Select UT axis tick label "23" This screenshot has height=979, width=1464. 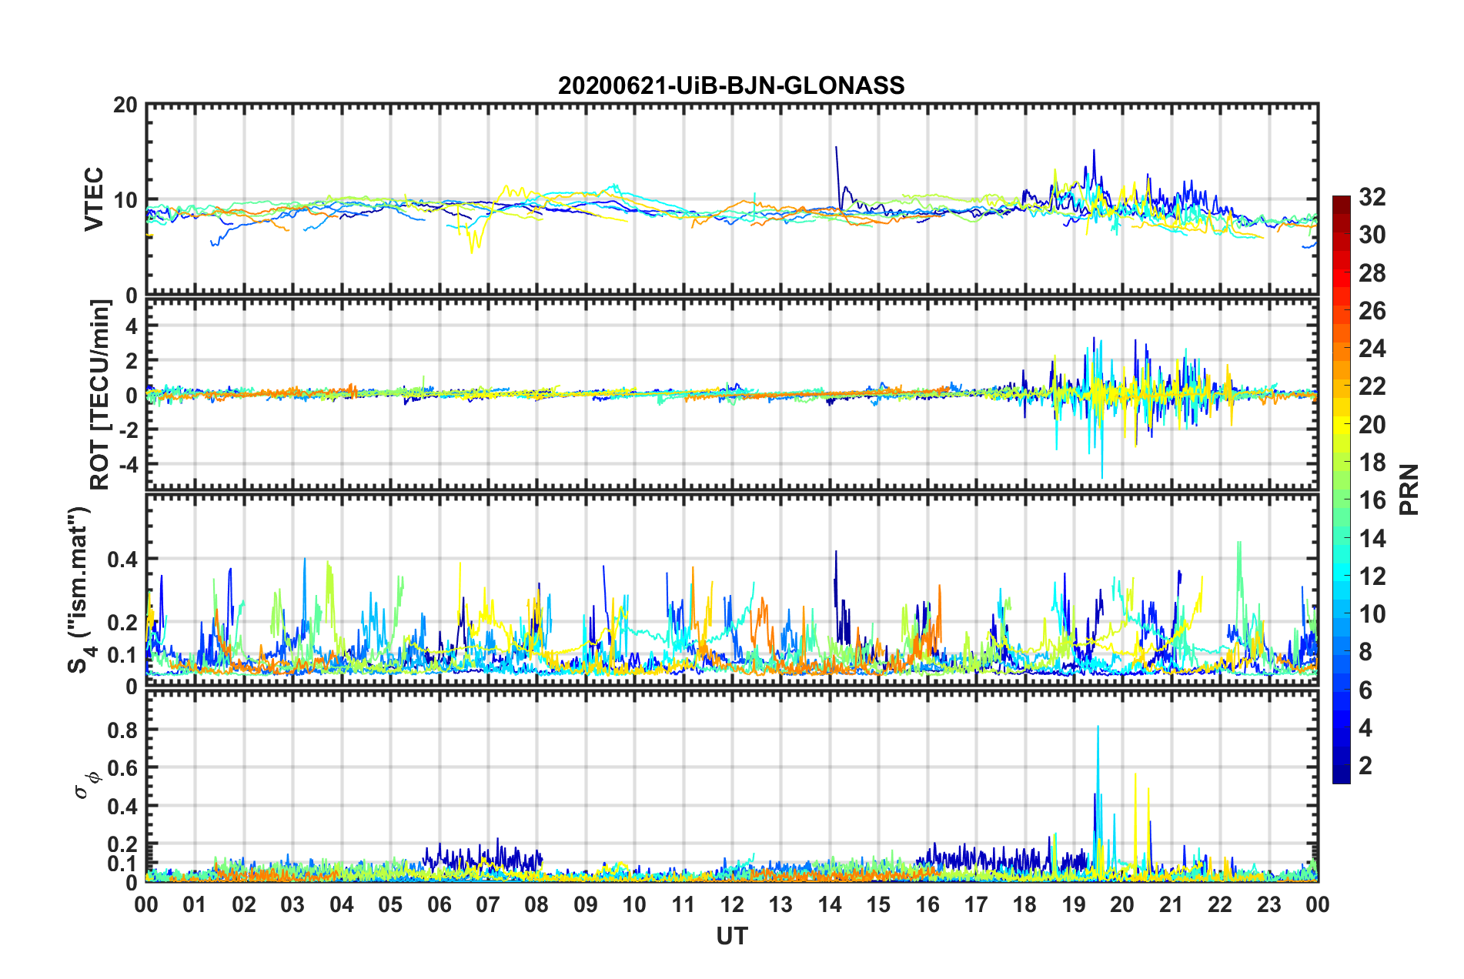coord(1269,904)
